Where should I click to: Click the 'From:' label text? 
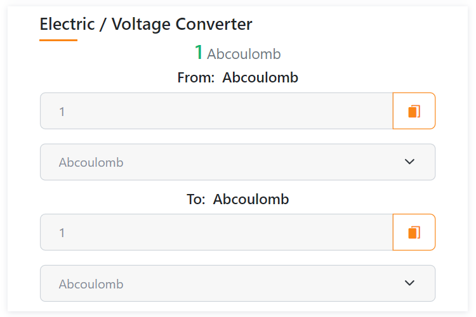[x=196, y=77]
